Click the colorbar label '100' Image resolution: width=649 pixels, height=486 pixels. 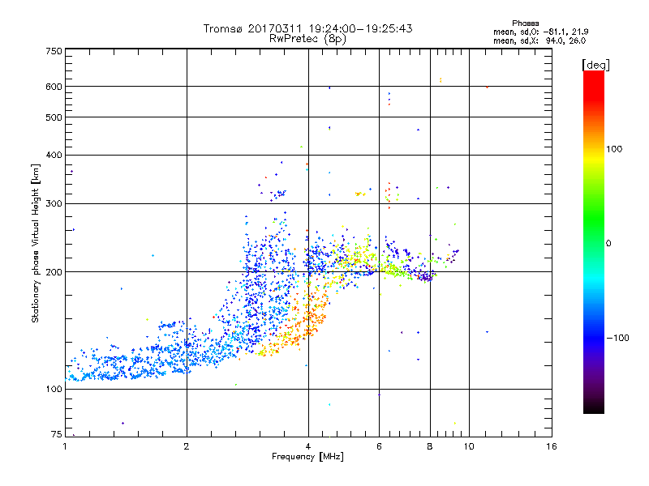click(614, 149)
